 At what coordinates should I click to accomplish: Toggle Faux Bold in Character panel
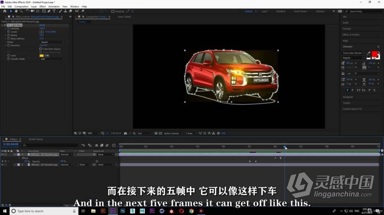tap(348, 90)
